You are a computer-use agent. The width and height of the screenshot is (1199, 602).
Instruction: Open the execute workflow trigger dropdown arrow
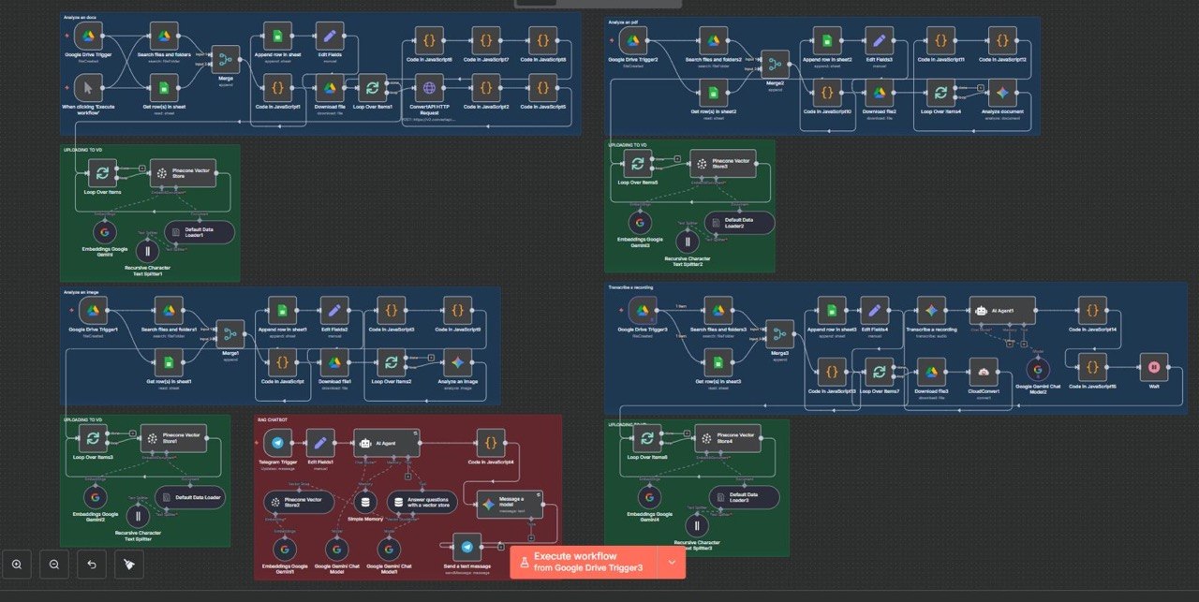pyautogui.click(x=672, y=562)
